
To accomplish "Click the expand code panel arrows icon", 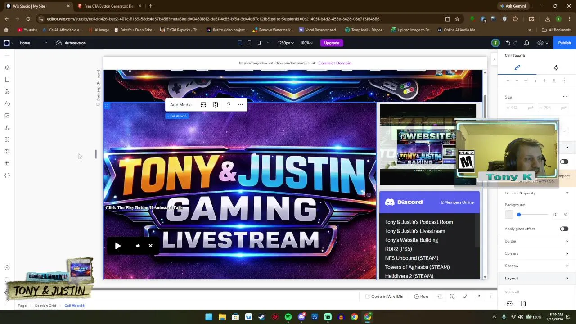I will coord(465,297).
